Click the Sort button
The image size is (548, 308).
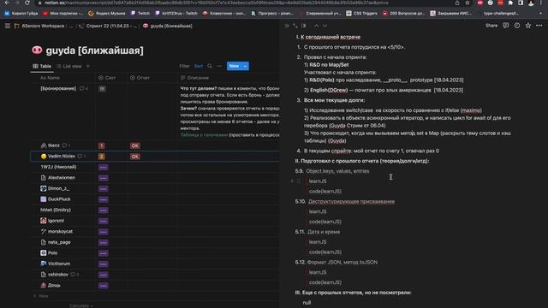tap(199, 66)
